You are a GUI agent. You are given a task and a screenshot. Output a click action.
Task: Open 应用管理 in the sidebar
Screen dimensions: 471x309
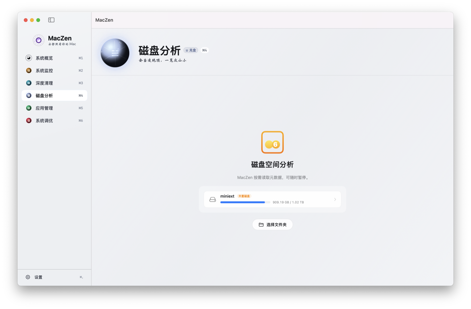[55, 108]
